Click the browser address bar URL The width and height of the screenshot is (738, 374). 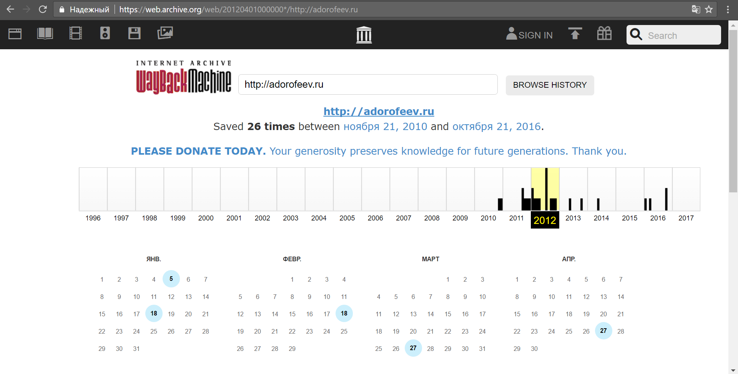pos(238,10)
